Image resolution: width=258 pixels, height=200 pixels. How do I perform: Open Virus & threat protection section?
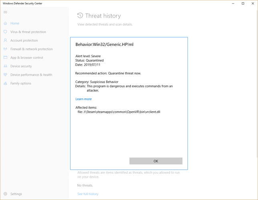pyautogui.click(x=28, y=32)
